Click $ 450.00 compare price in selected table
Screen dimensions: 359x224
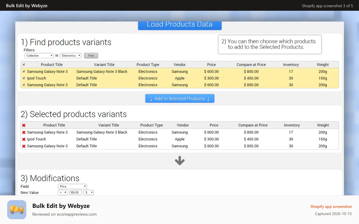point(251,139)
